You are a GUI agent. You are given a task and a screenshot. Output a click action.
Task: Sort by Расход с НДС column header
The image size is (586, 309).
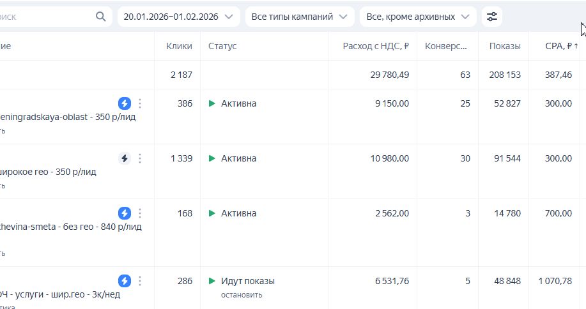376,46
